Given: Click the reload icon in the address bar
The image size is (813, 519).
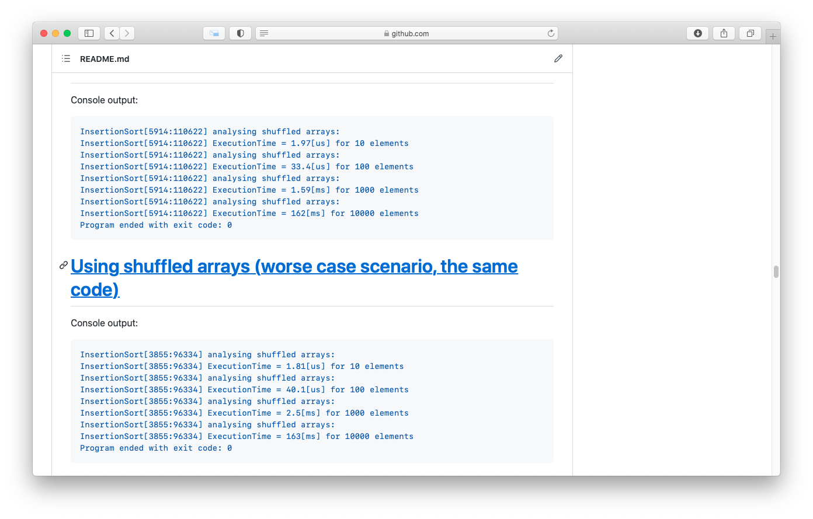Looking at the screenshot, I should (550, 33).
